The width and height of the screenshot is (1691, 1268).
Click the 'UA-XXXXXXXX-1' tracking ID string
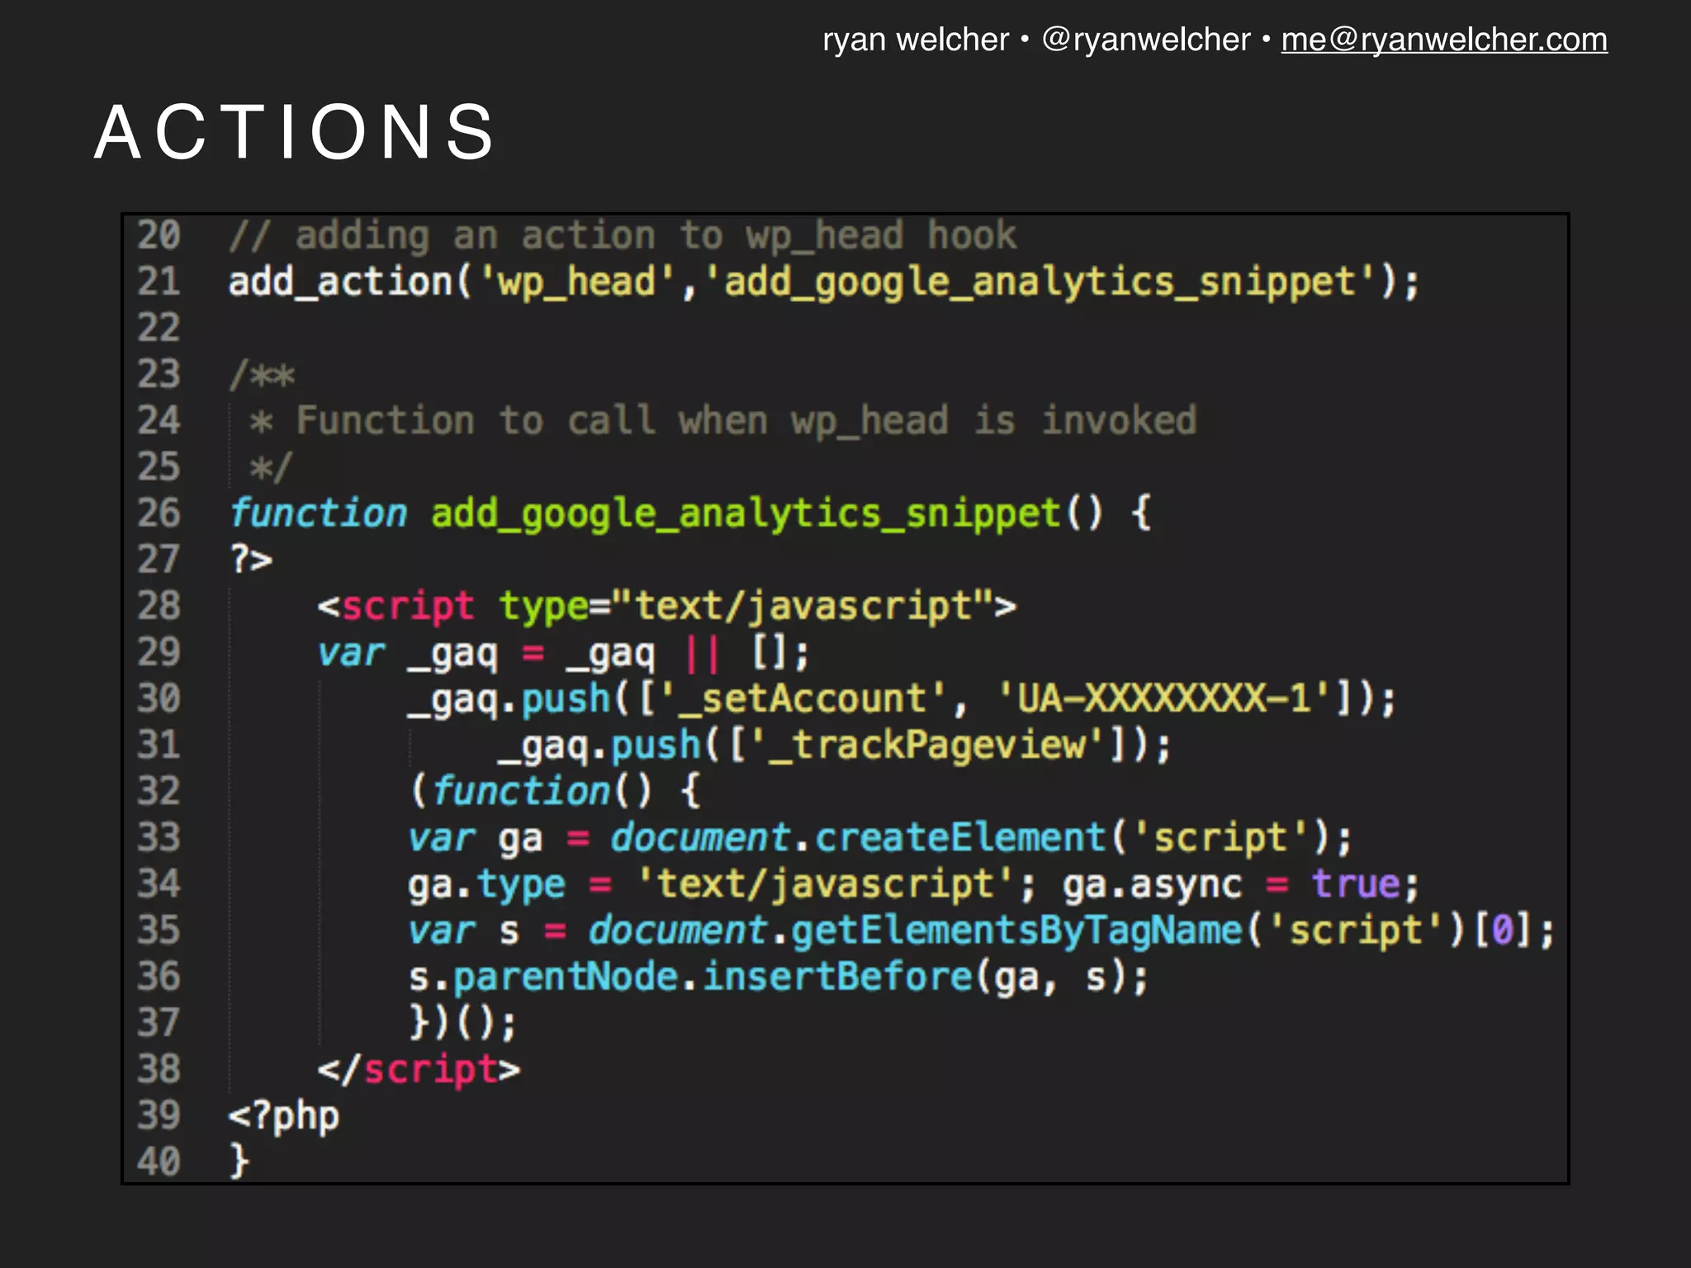click(x=1165, y=699)
